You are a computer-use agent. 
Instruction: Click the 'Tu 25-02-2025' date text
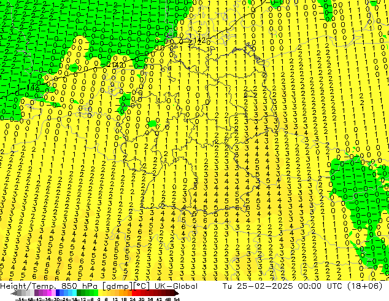tap(258, 286)
